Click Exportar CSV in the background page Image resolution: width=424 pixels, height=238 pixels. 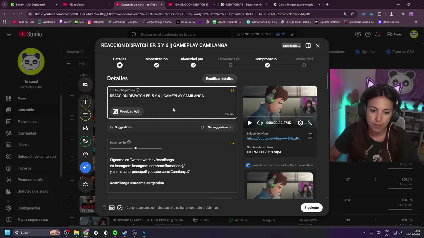point(400,52)
